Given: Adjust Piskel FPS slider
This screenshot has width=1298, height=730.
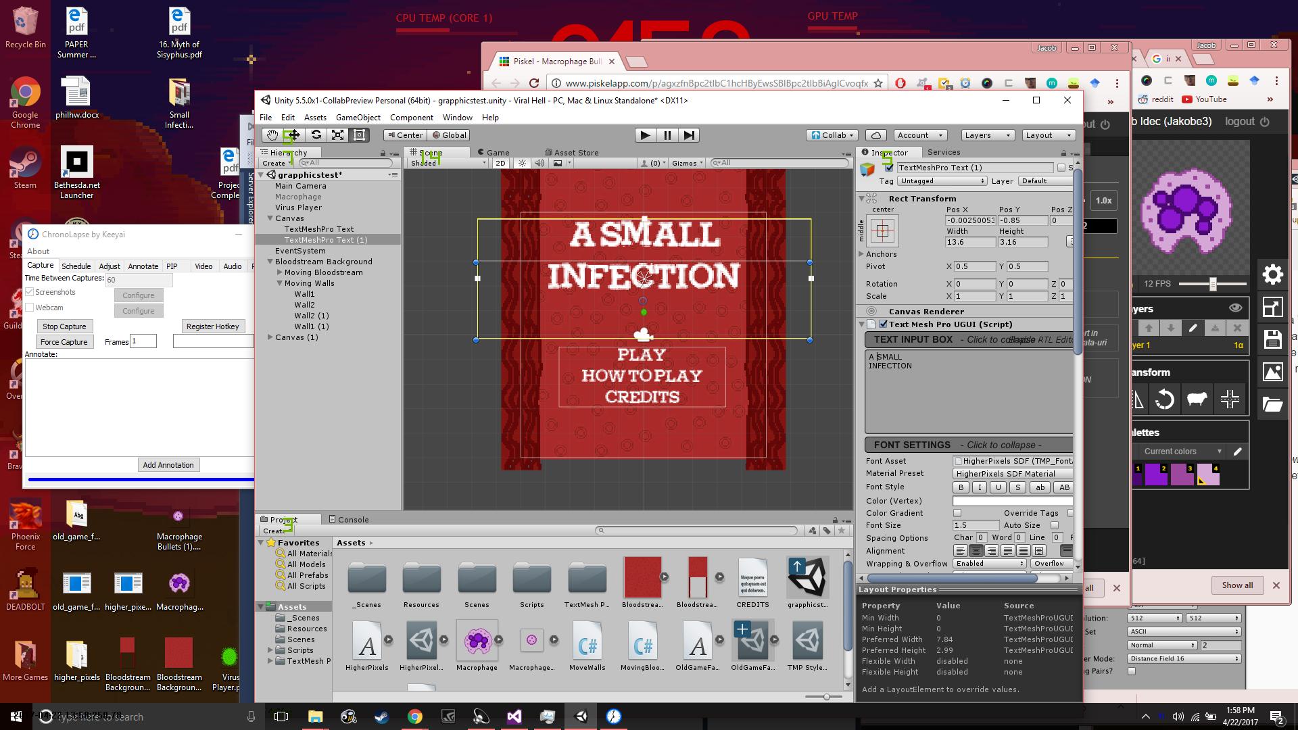Looking at the screenshot, I should [1213, 284].
